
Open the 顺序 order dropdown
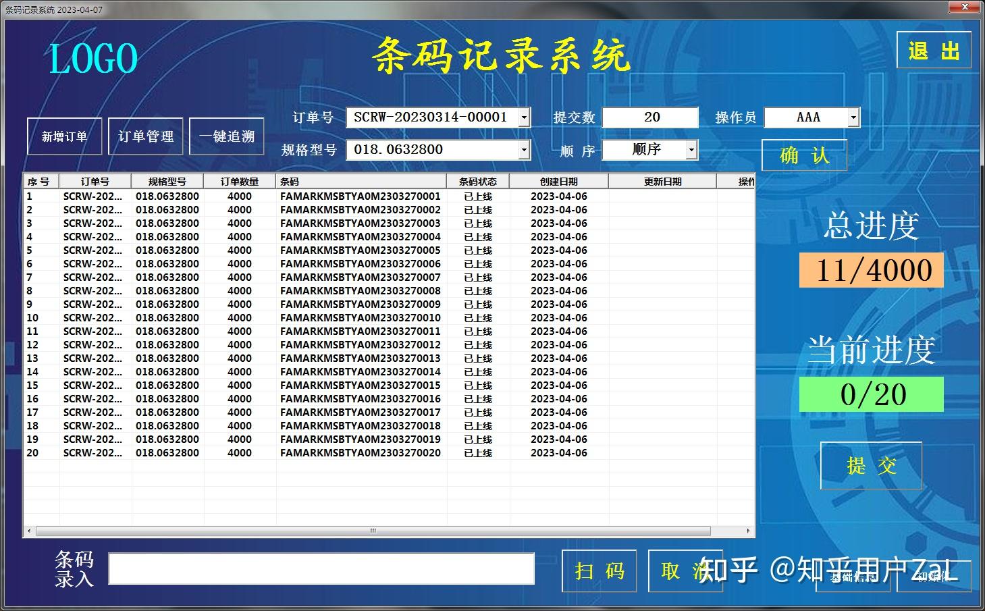(691, 150)
